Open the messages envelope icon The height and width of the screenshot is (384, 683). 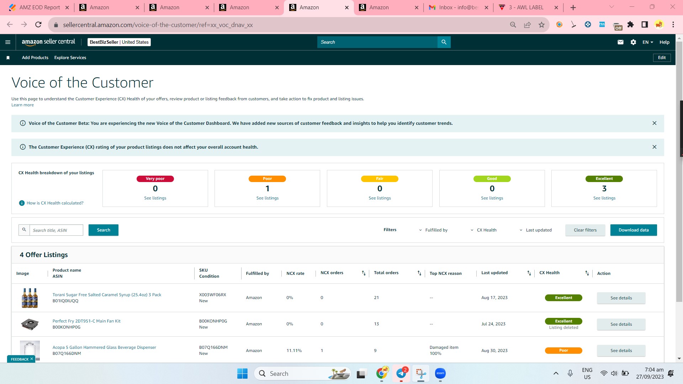click(620, 42)
